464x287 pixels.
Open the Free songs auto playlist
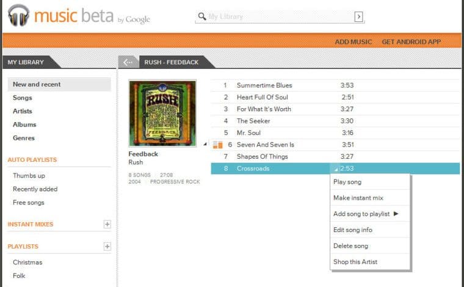(x=29, y=202)
